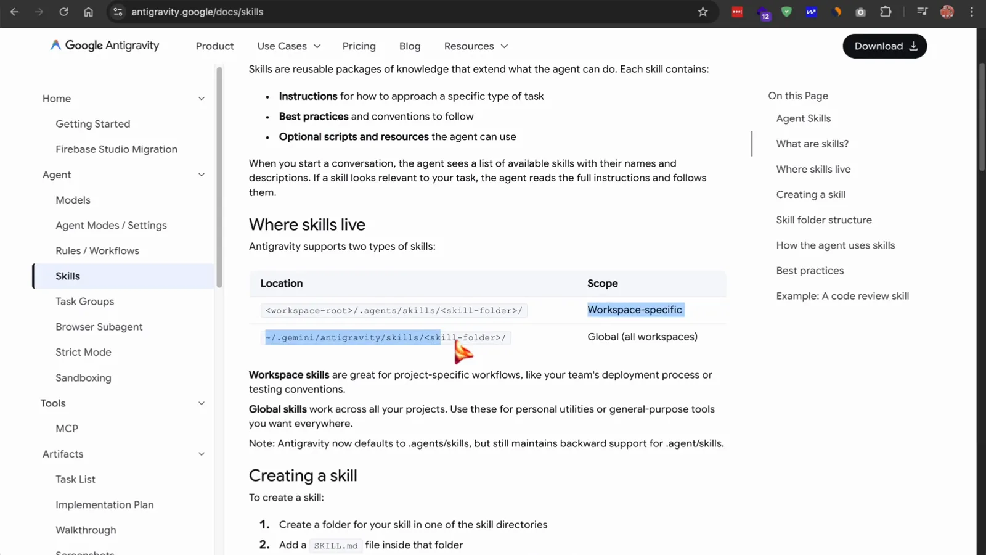Jump to Skill folder structure section
The height and width of the screenshot is (555, 986).
(x=824, y=220)
